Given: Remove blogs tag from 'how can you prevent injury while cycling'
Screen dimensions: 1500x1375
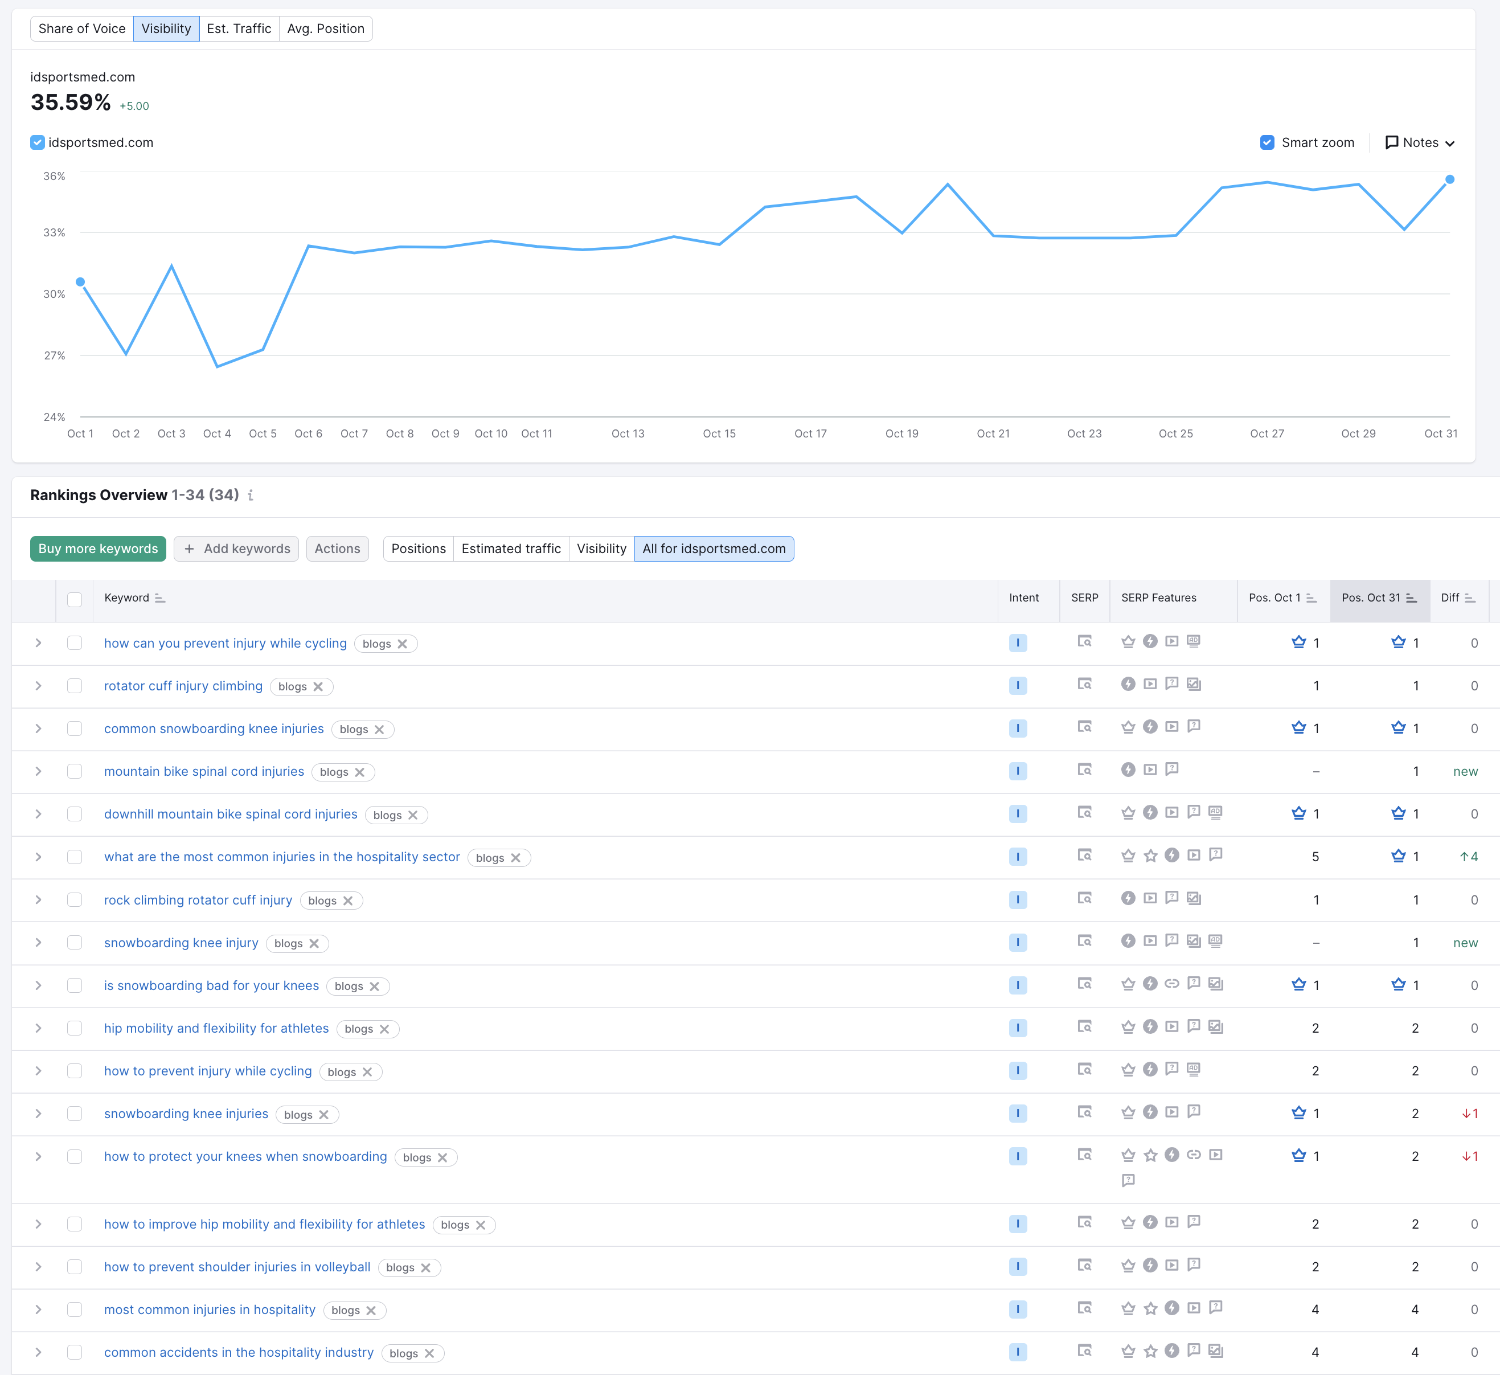Looking at the screenshot, I should tap(403, 644).
